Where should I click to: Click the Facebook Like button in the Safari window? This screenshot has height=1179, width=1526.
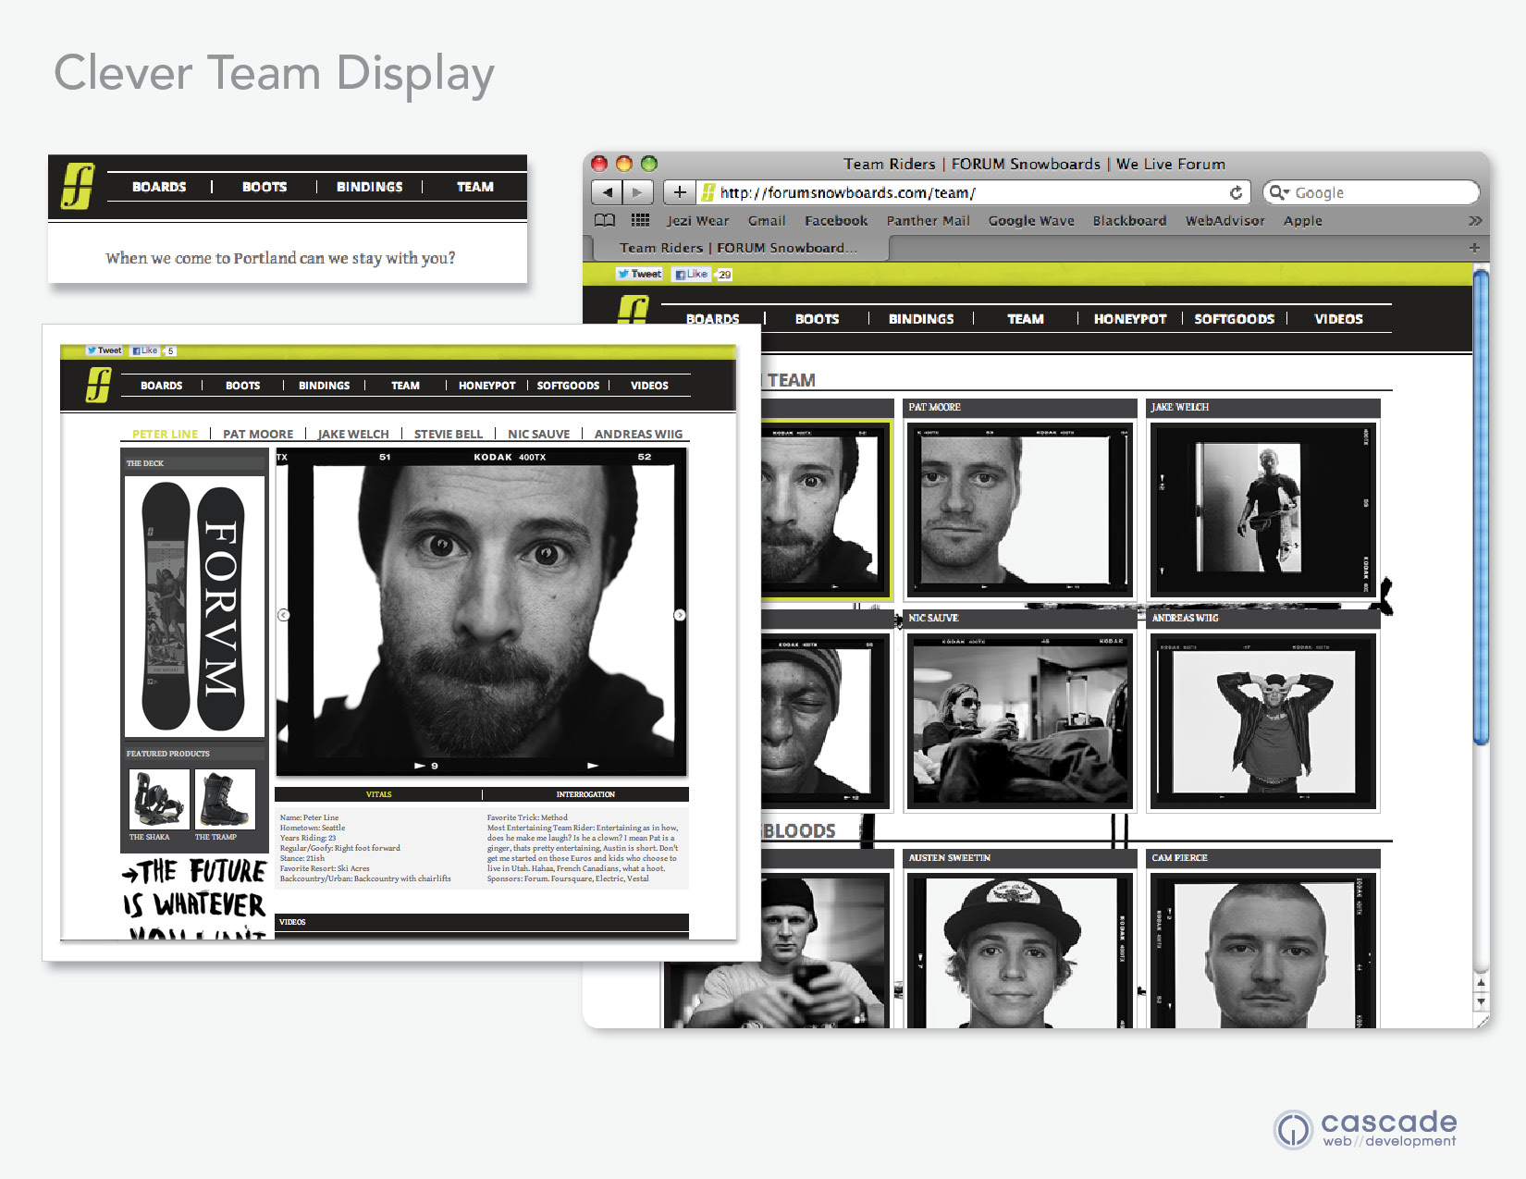pos(691,274)
